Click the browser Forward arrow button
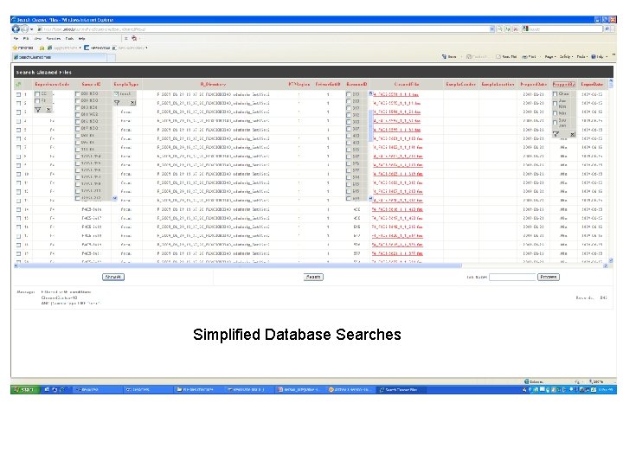 coord(24,29)
